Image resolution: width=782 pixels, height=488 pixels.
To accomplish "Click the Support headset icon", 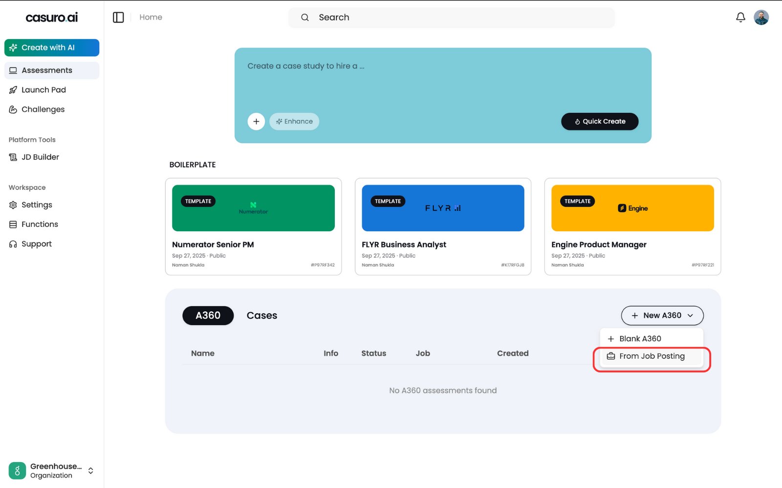I will (x=13, y=244).
